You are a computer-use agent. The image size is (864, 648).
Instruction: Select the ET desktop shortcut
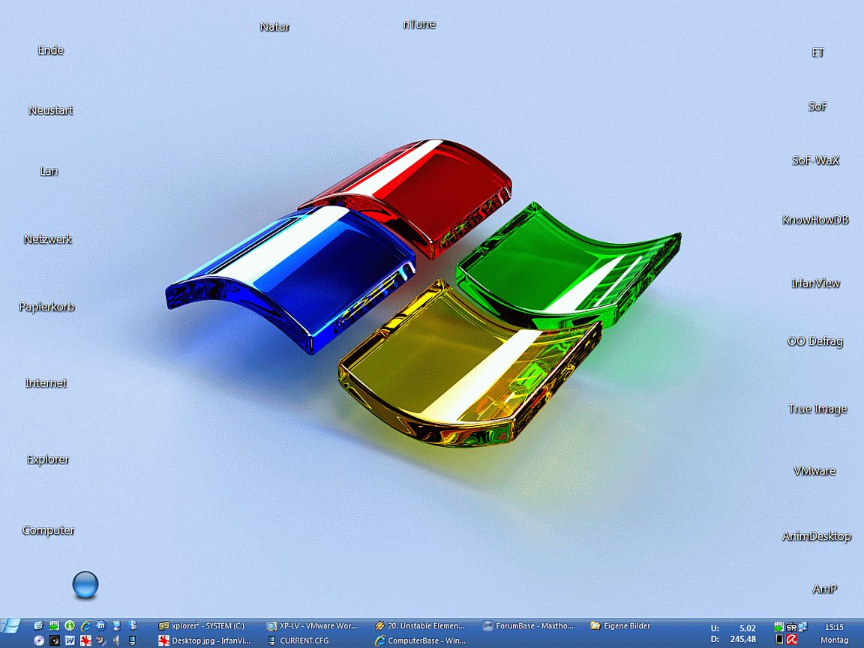pos(817,52)
